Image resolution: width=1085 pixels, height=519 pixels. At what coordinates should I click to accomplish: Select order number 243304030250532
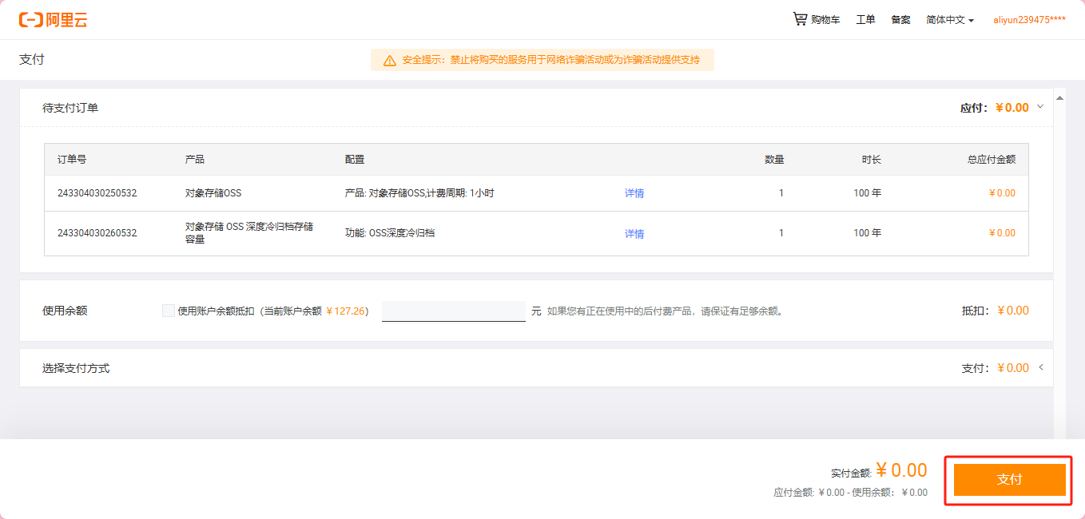click(x=97, y=193)
